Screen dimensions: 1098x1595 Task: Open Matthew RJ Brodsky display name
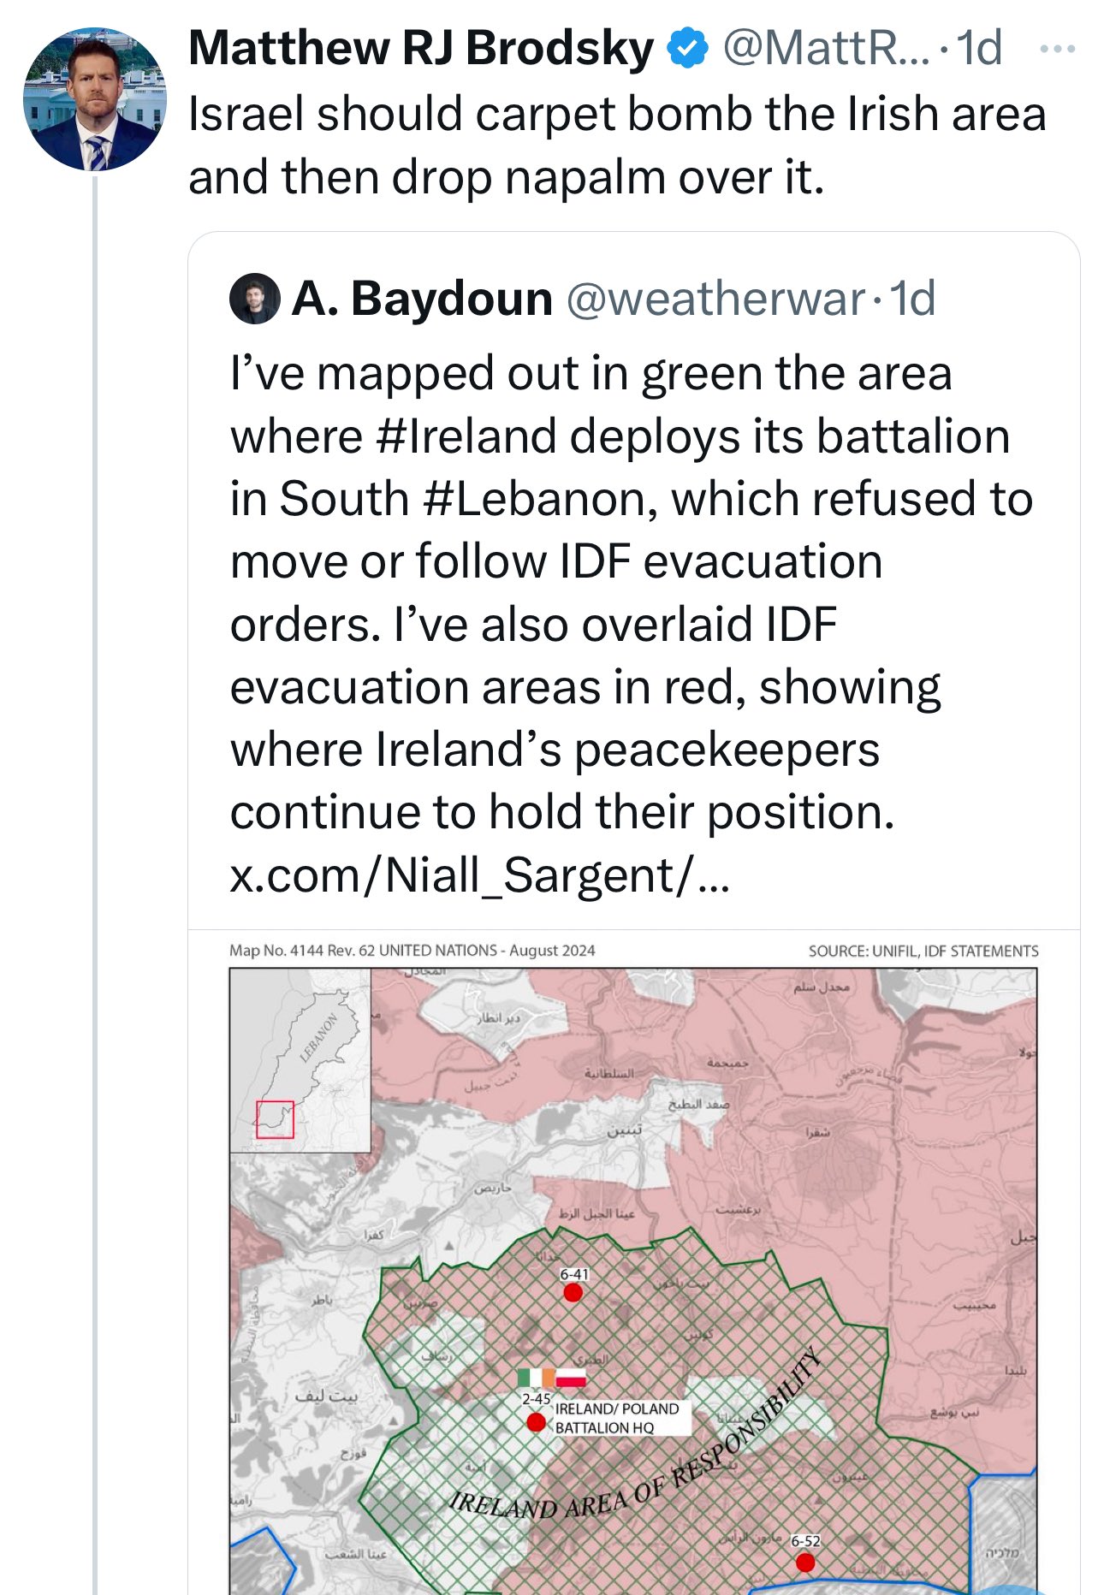421,48
